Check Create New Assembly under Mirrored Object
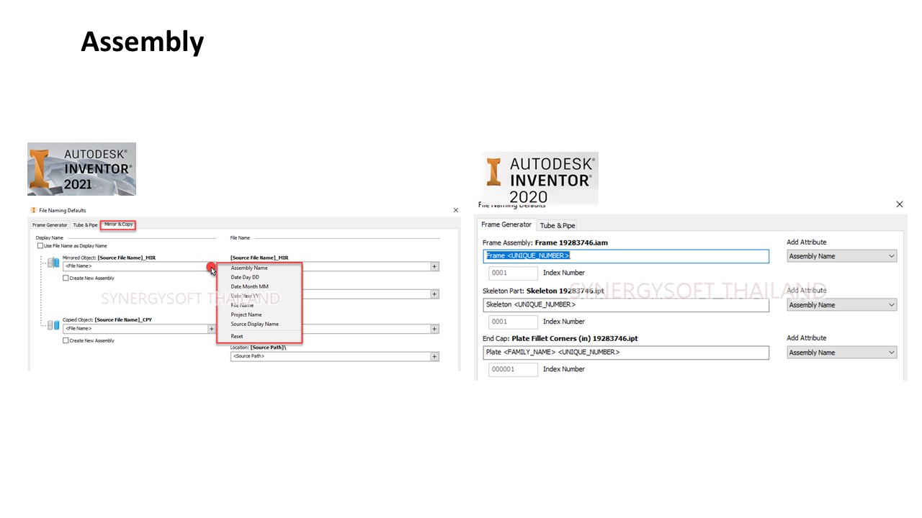The width and height of the screenshot is (922, 518). (66, 278)
